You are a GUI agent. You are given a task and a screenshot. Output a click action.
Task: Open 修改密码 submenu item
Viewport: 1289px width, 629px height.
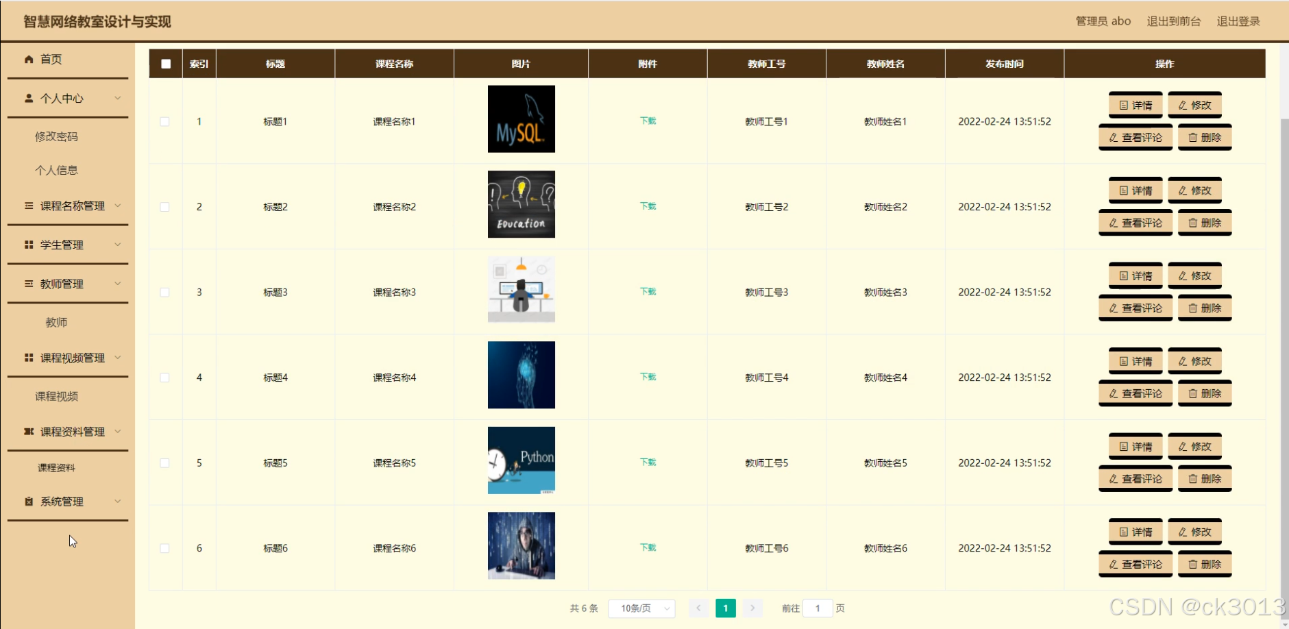tap(56, 136)
